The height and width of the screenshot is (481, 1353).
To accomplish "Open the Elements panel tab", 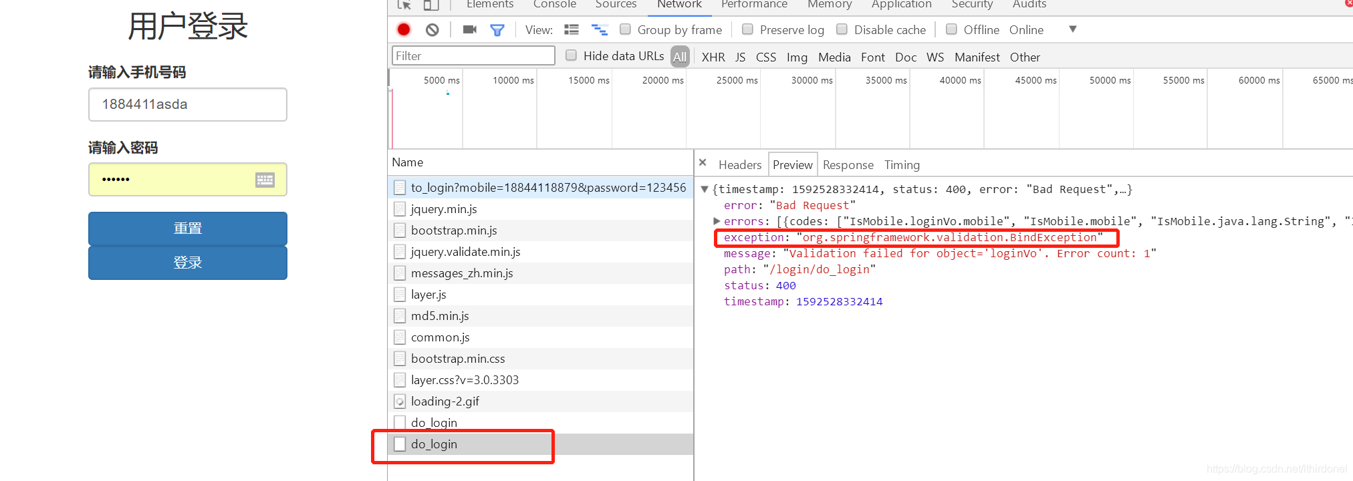I will (490, 5).
